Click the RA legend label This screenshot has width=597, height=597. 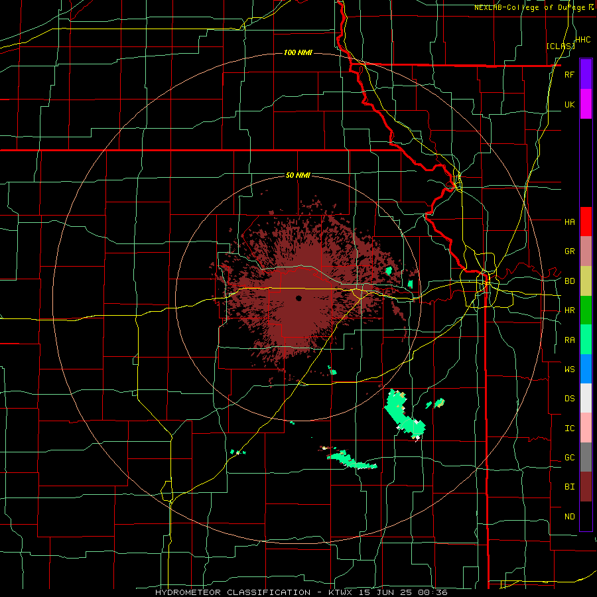pos(569,340)
